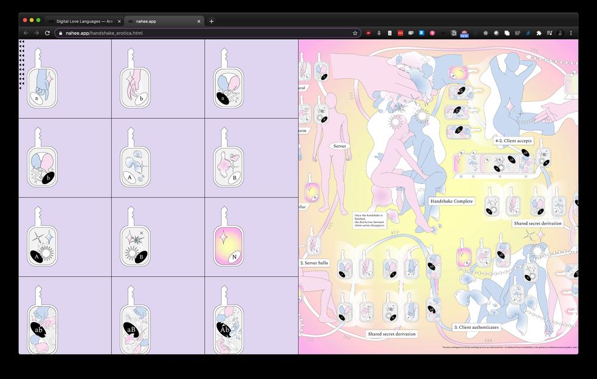Viewport: 597px width, 379px height.
Task: View site info via the padlock icon
Action: tap(60, 33)
